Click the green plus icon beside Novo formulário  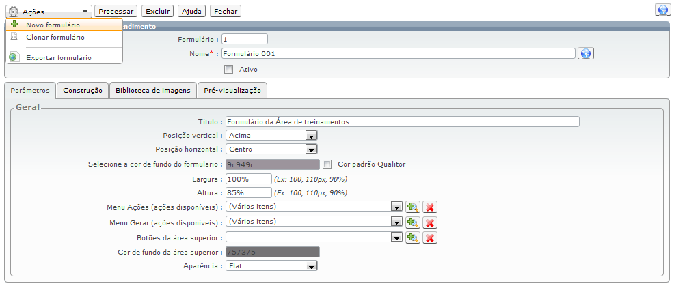pos(14,25)
